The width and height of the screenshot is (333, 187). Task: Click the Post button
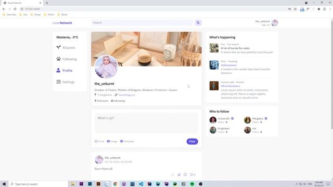[x=192, y=141]
